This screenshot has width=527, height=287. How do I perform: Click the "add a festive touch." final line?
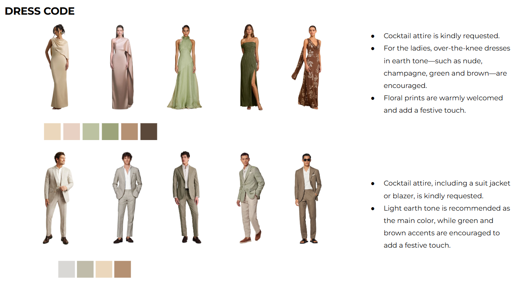pos(417,245)
